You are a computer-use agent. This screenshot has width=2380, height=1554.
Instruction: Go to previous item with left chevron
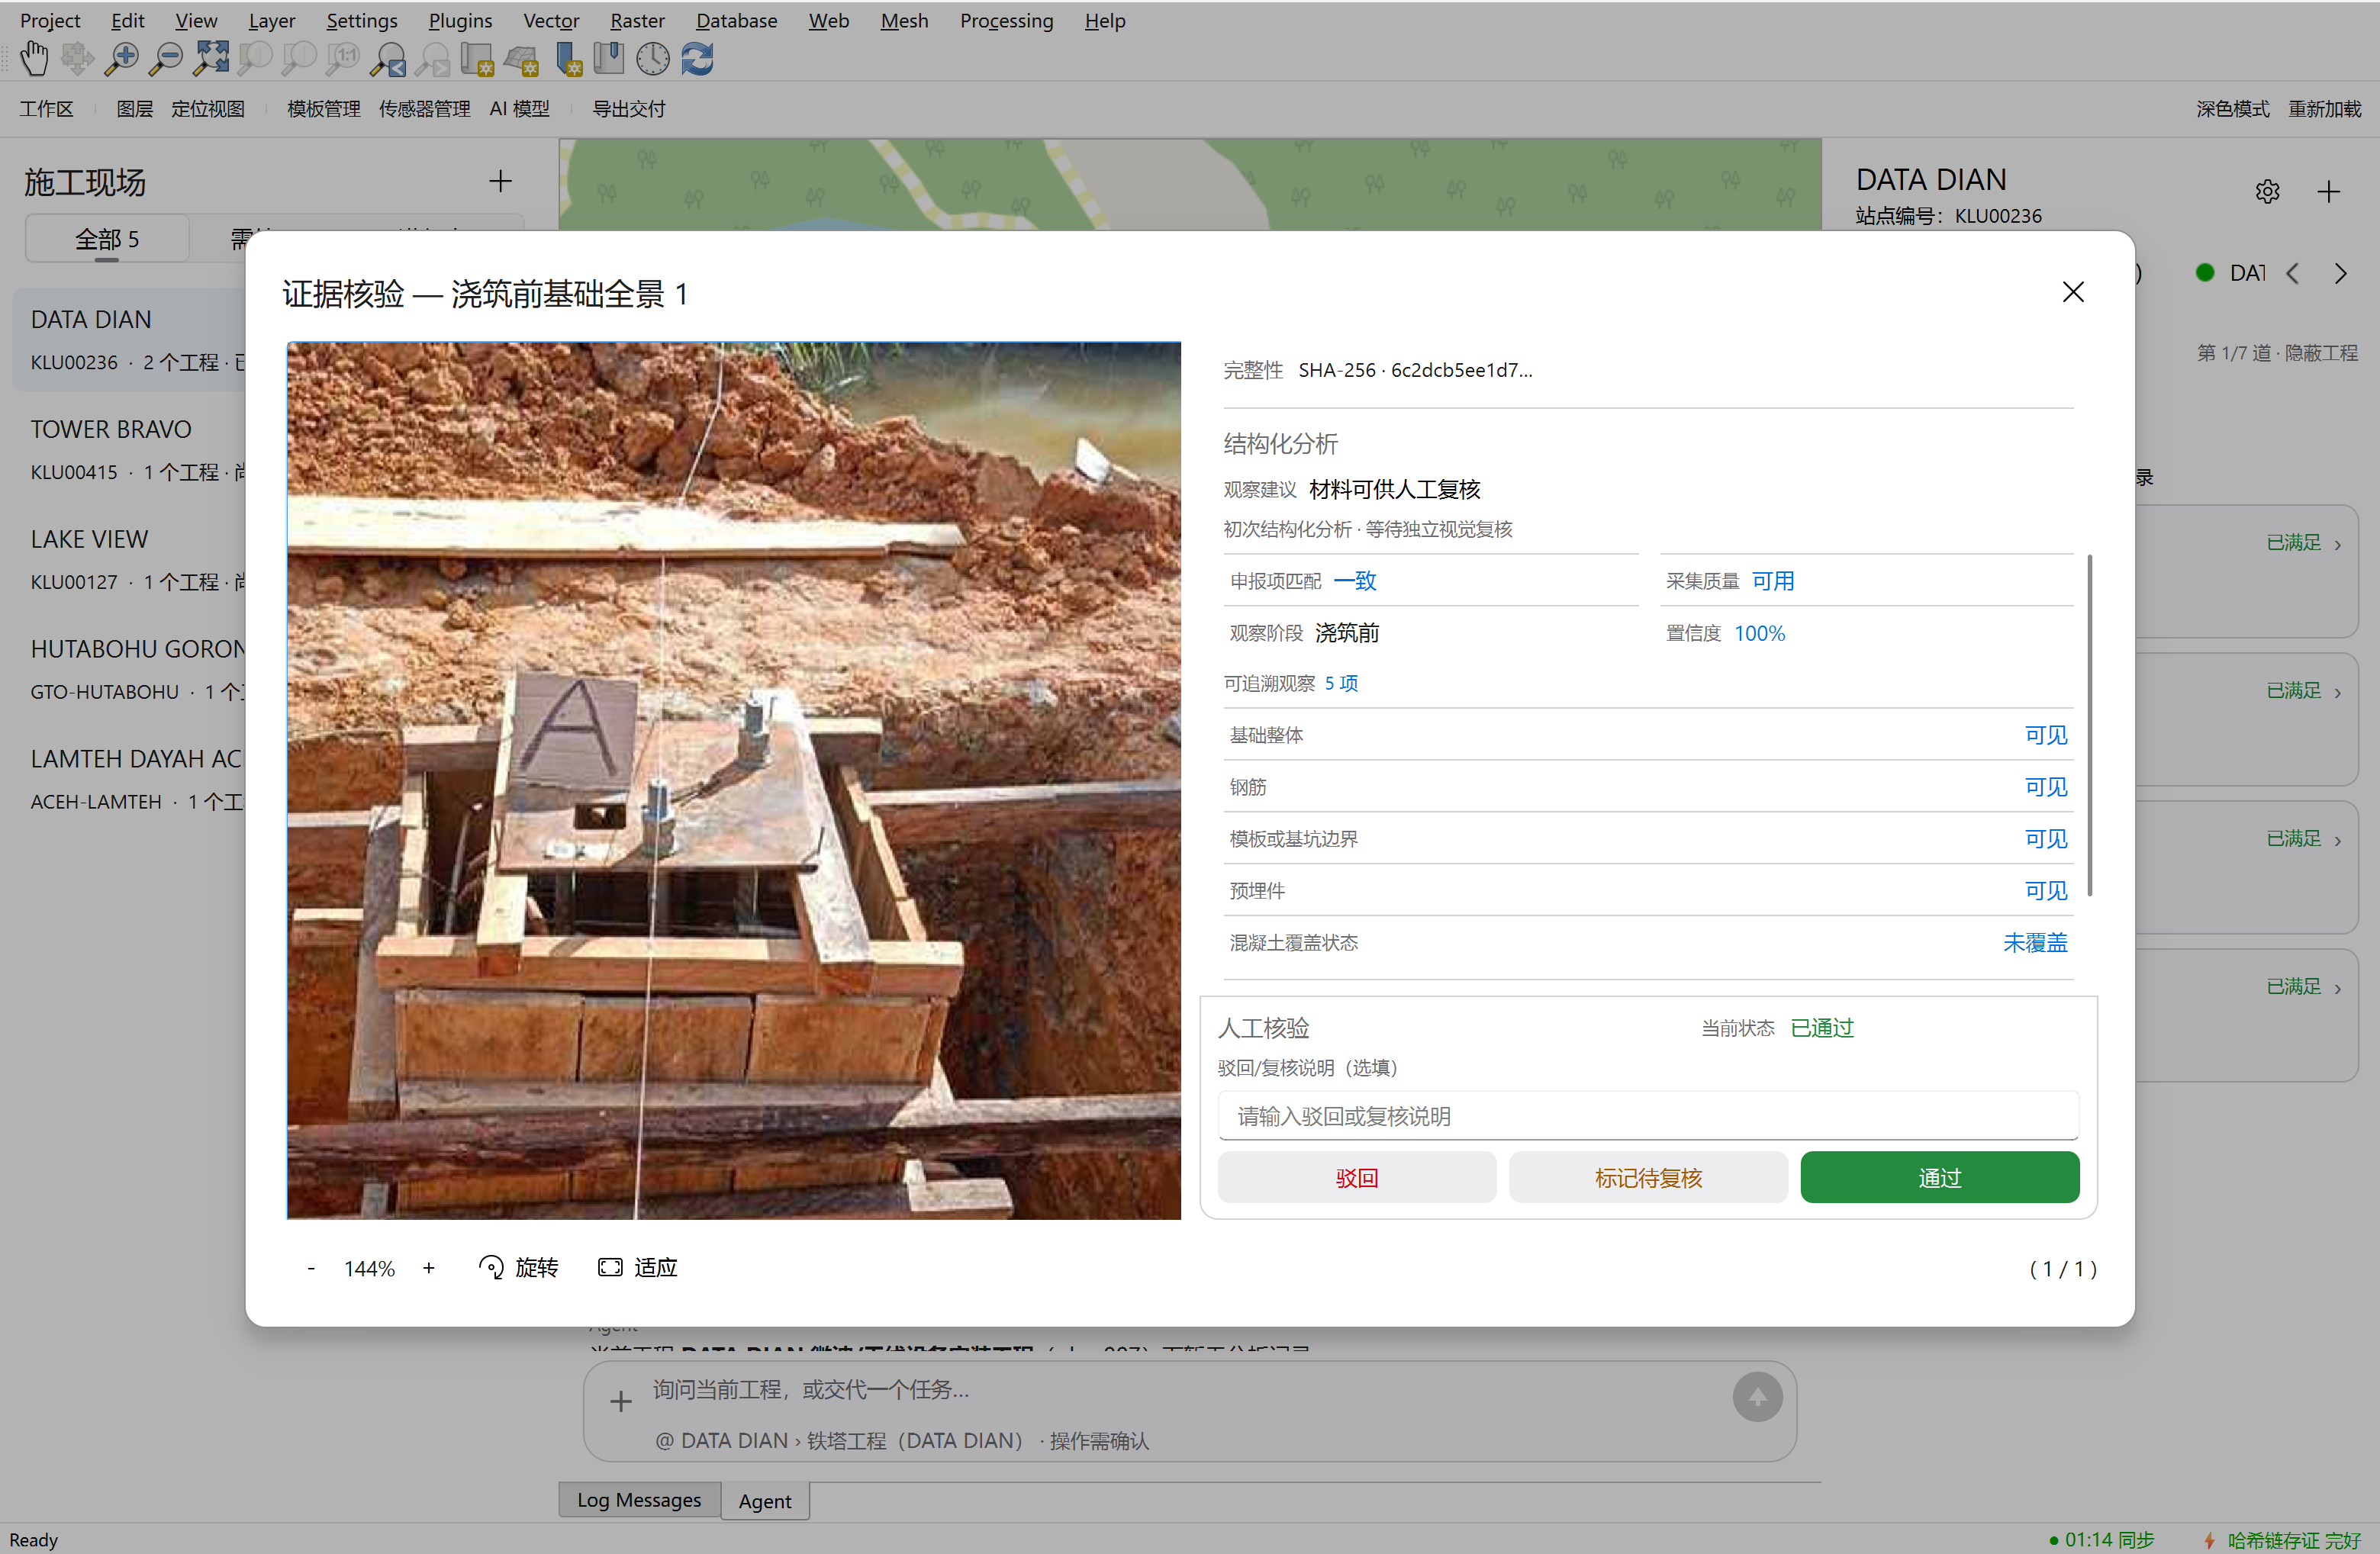point(2292,273)
